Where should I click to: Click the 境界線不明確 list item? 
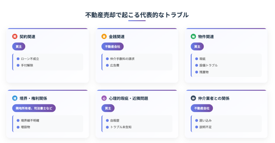point(28,120)
